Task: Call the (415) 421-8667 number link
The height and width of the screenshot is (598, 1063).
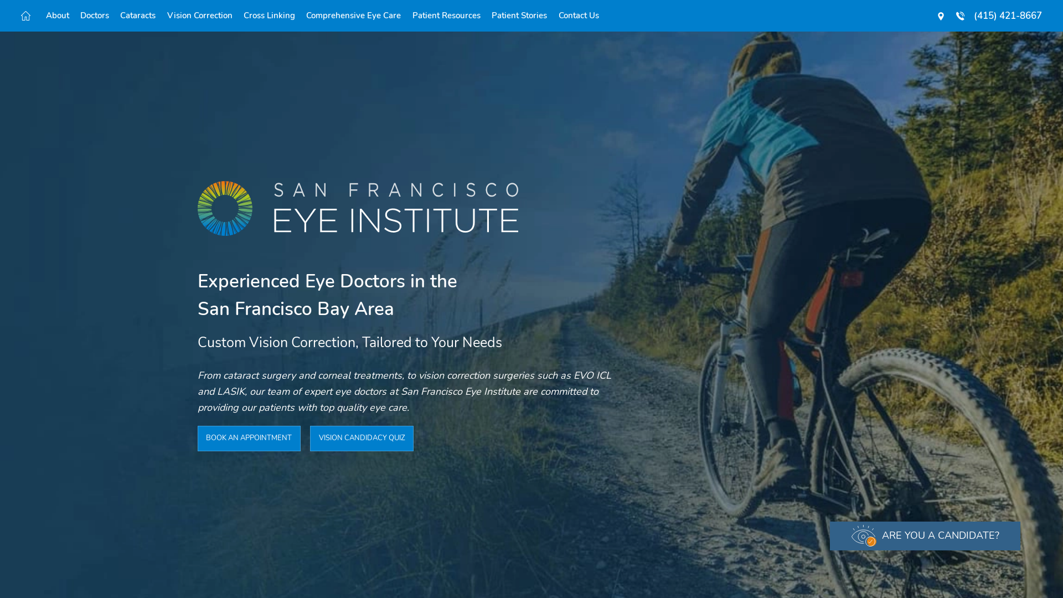Action: (1008, 16)
